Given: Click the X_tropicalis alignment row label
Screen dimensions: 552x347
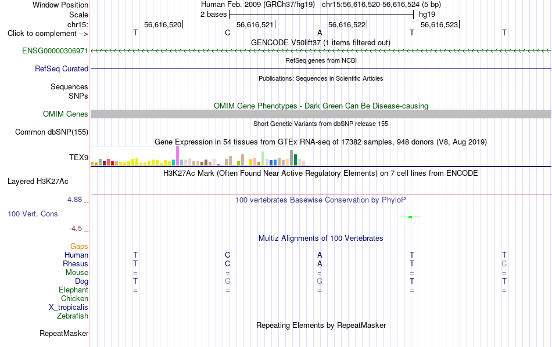Looking at the screenshot, I should [69, 308].
